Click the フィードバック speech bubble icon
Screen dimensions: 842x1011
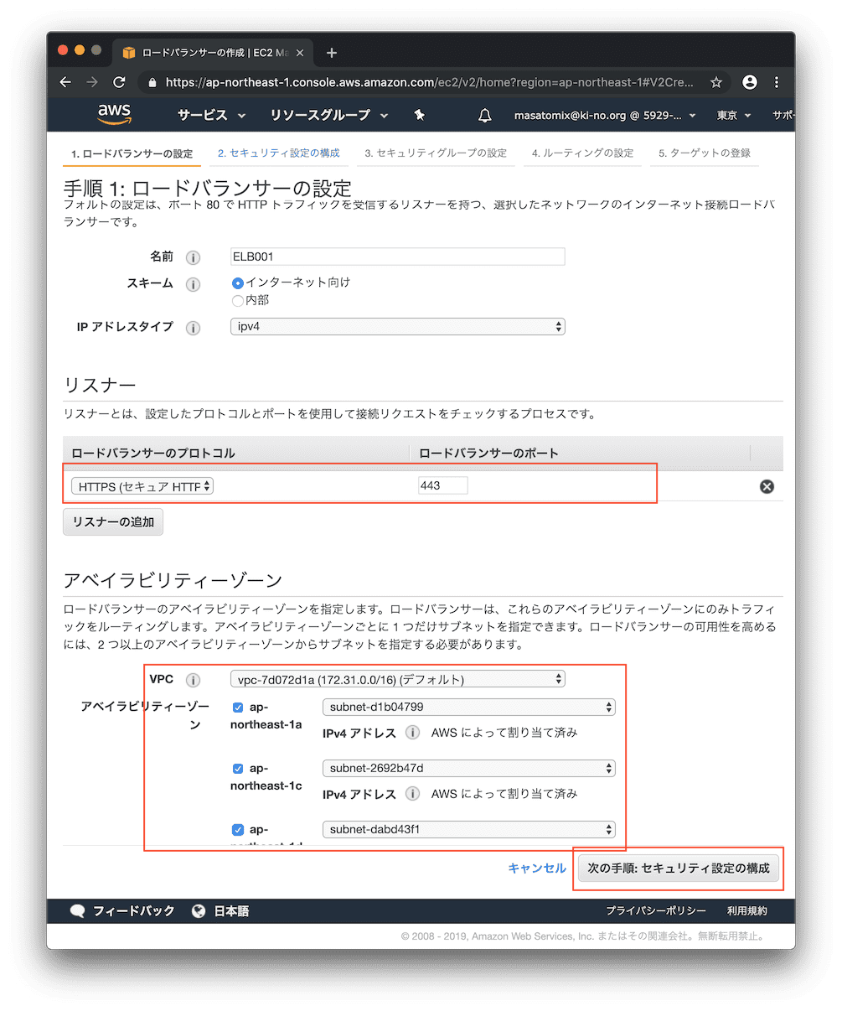coord(78,911)
